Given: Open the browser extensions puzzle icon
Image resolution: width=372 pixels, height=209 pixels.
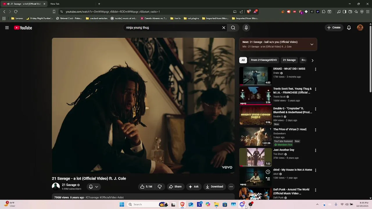Looking at the screenshot, I should 323,12.
